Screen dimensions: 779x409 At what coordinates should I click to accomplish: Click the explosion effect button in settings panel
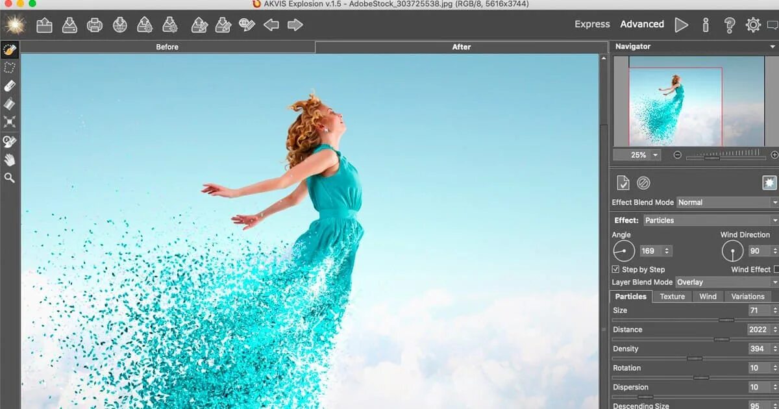pos(769,183)
